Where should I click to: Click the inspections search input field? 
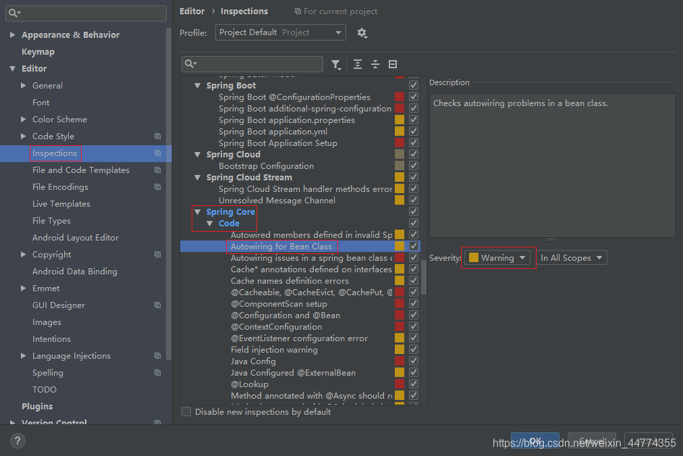click(252, 64)
